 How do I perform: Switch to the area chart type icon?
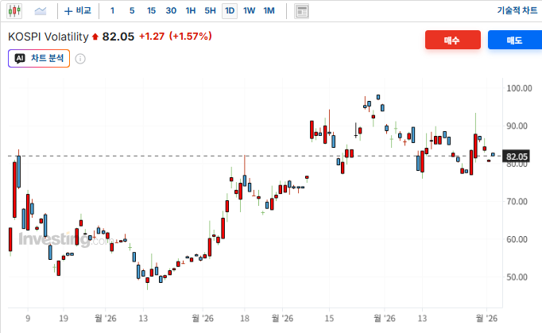click(x=41, y=11)
